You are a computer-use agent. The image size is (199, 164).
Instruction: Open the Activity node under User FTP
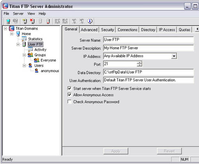click(41, 49)
